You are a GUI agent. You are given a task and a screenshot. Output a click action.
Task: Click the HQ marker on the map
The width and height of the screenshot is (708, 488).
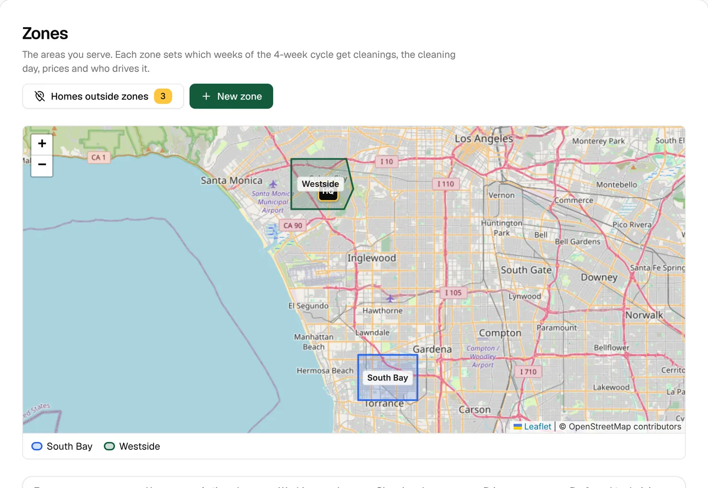[x=328, y=195]
